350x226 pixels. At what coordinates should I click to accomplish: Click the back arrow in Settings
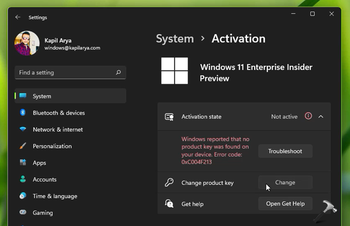(18, 17)
